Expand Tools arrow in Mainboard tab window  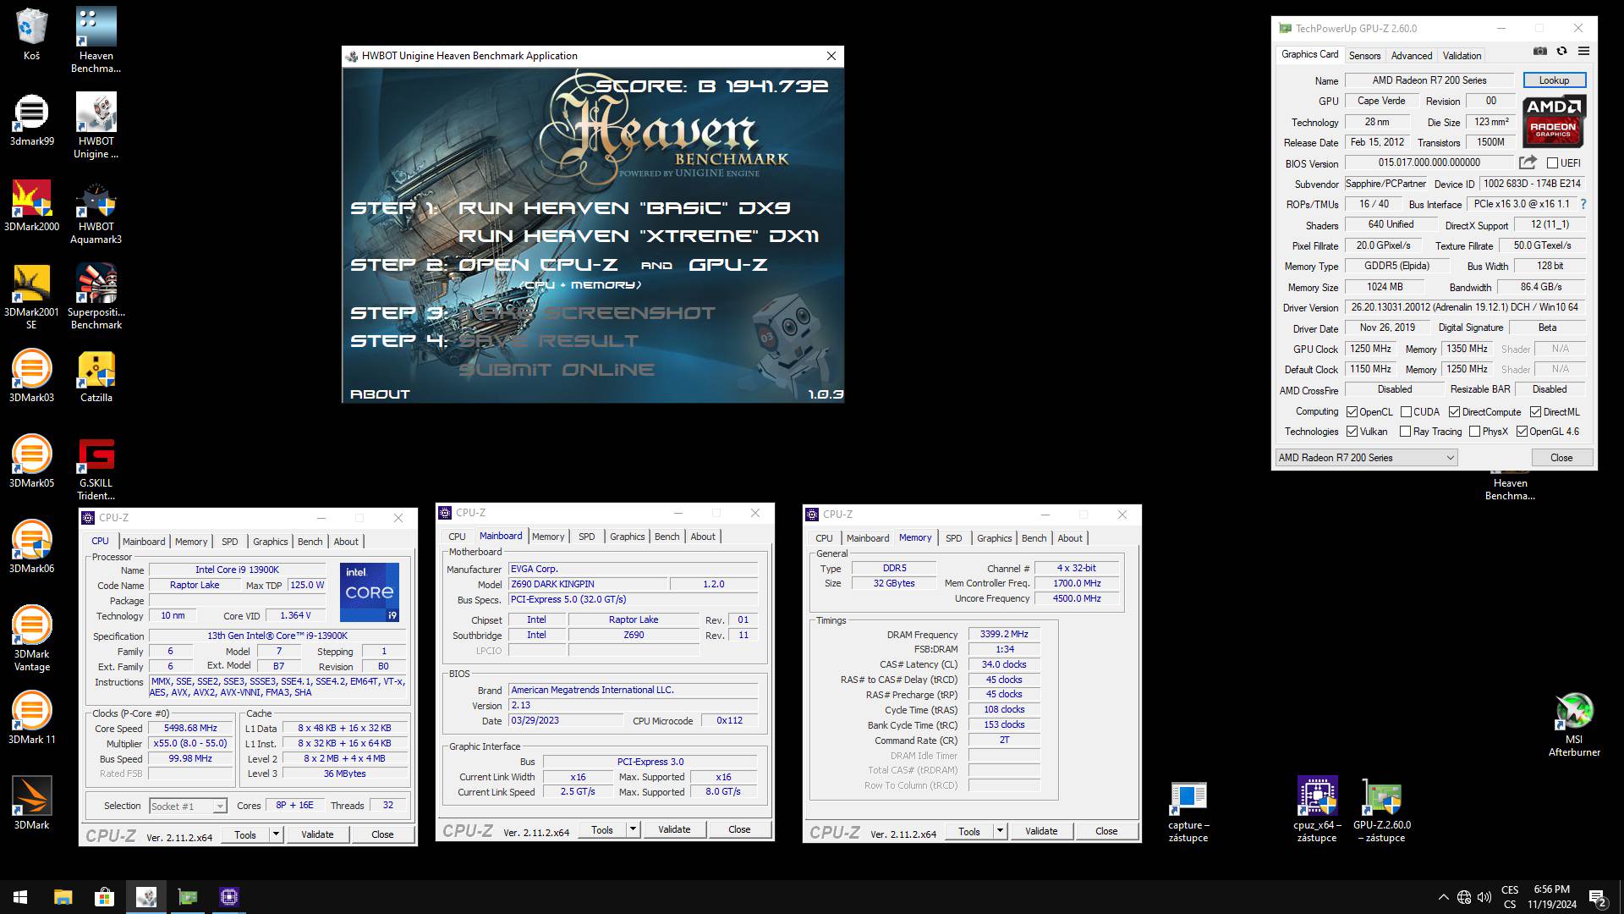(633, 829)
